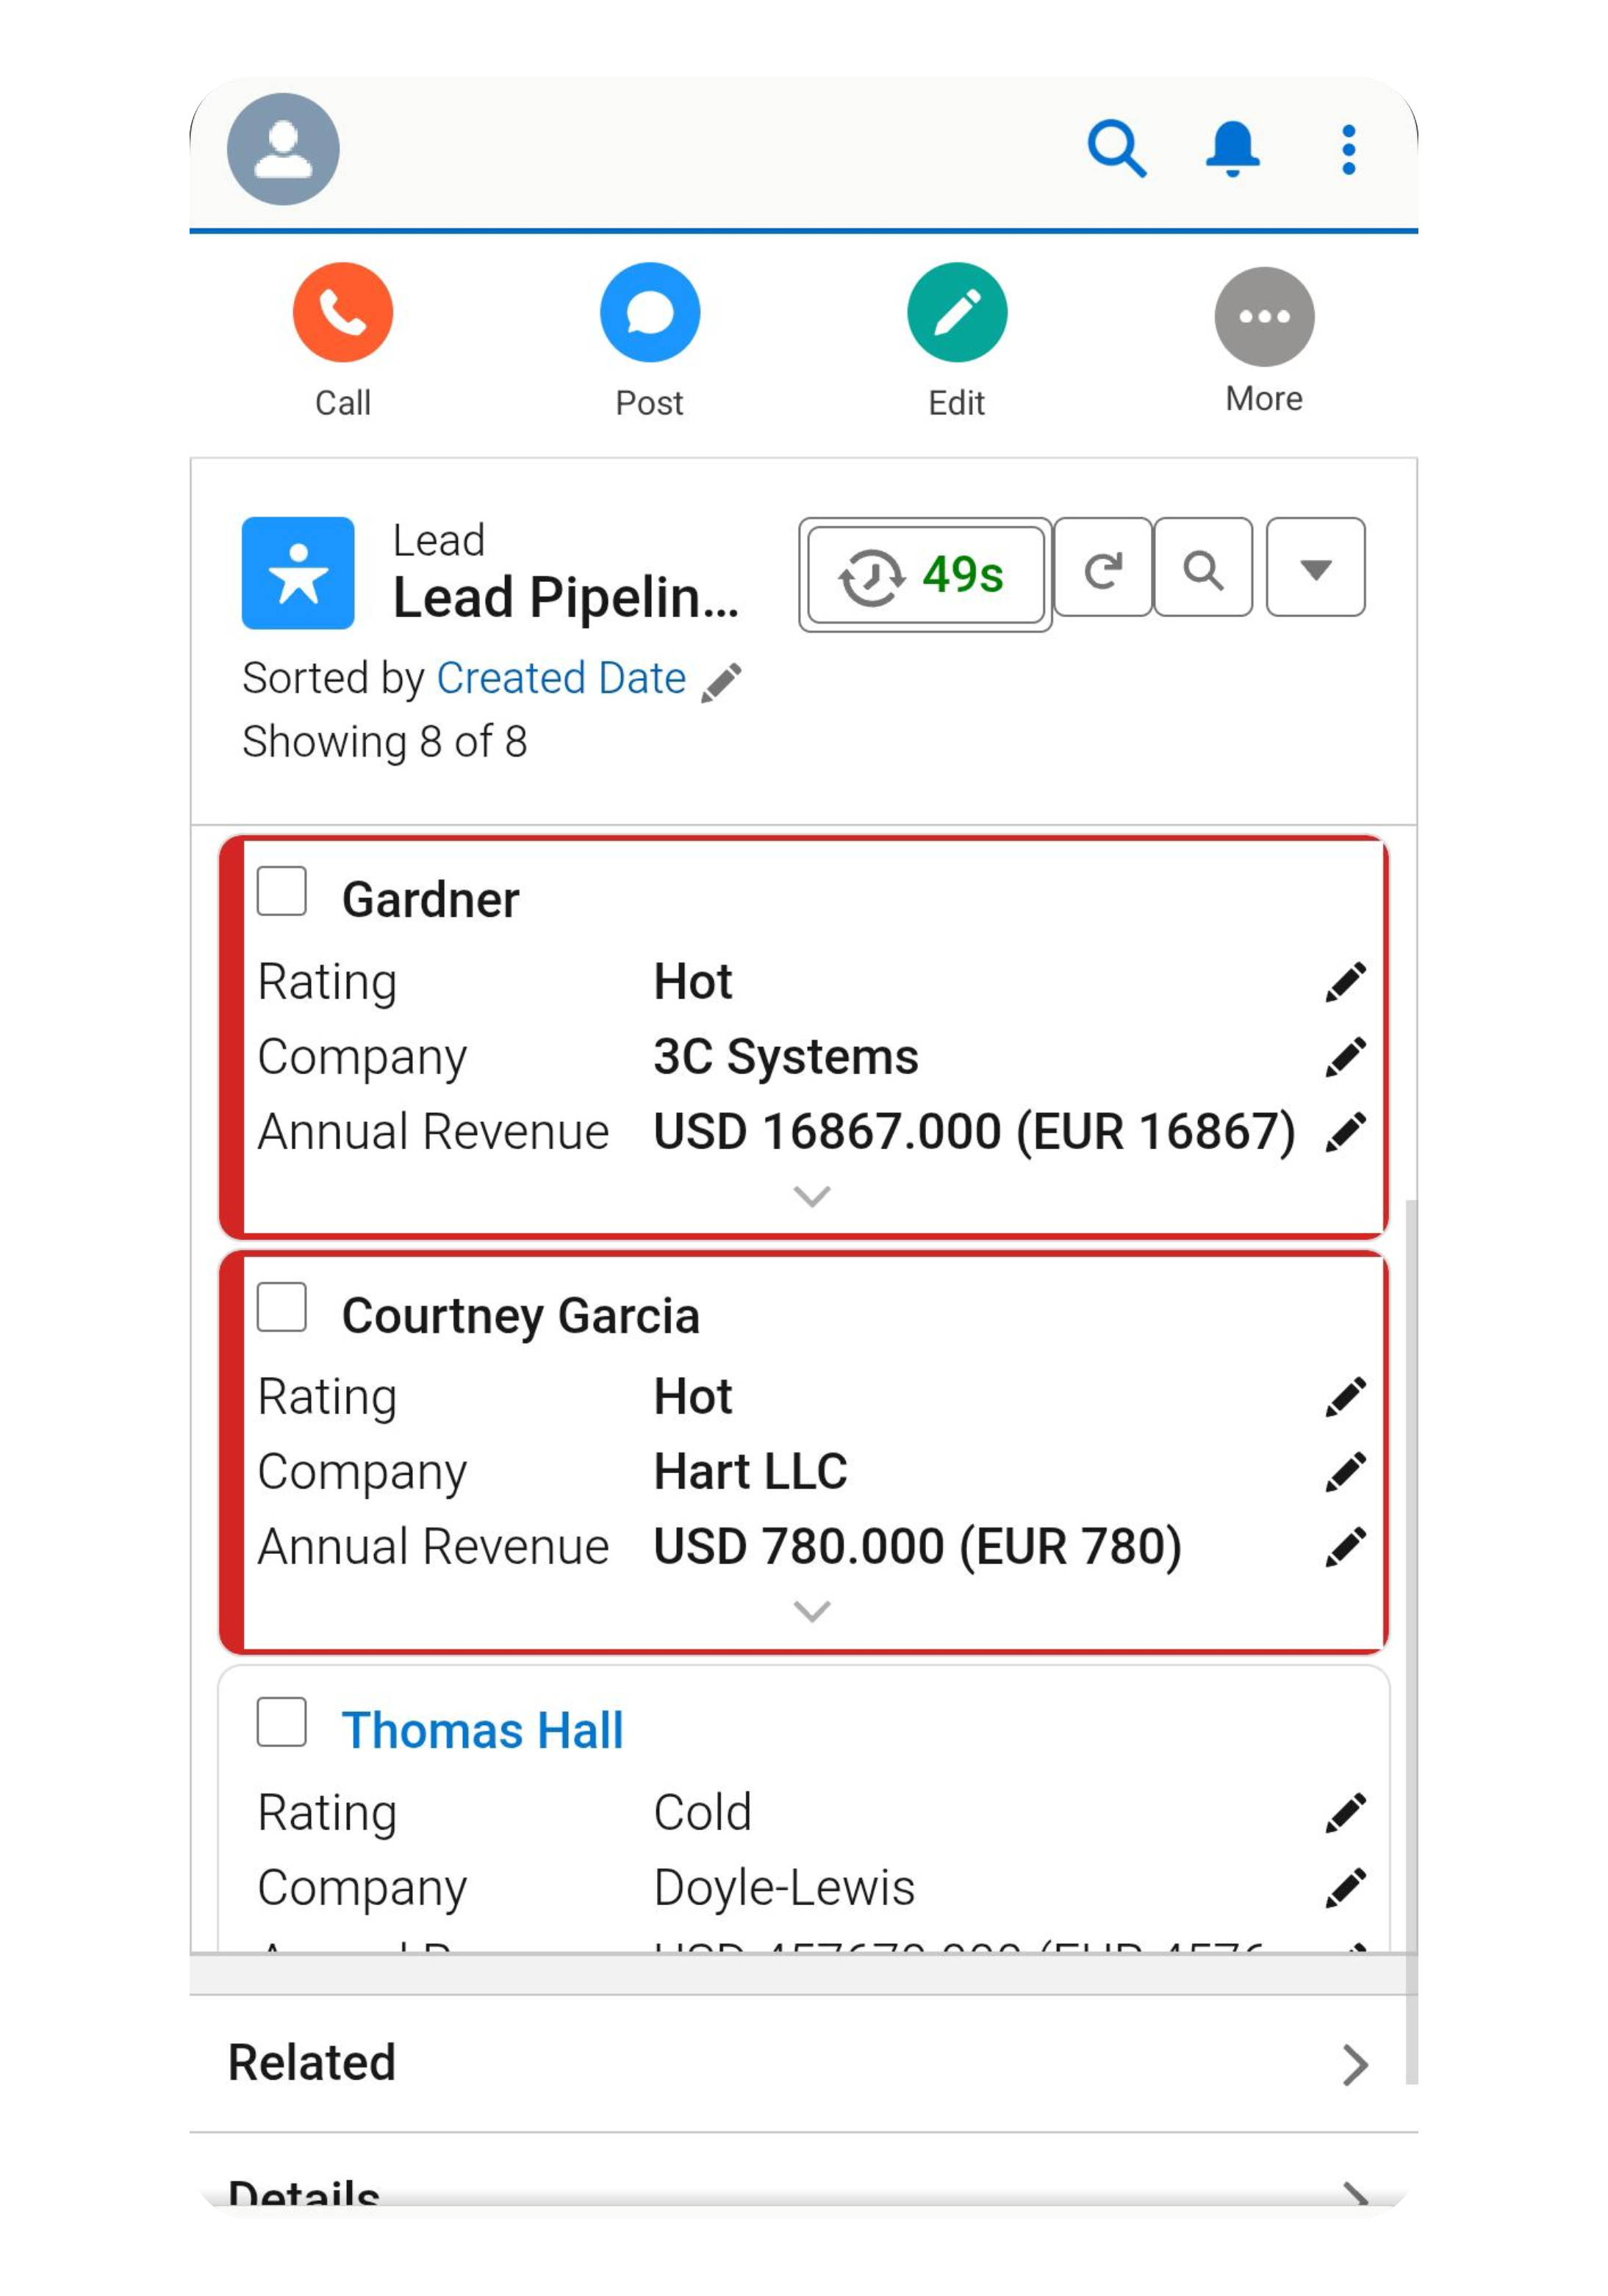Tap the green Edit pencil action
The image size is (1608, 2296).
point(956,312)
